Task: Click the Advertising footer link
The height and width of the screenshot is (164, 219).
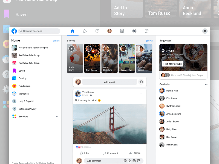Action: (x=30, y=163)
